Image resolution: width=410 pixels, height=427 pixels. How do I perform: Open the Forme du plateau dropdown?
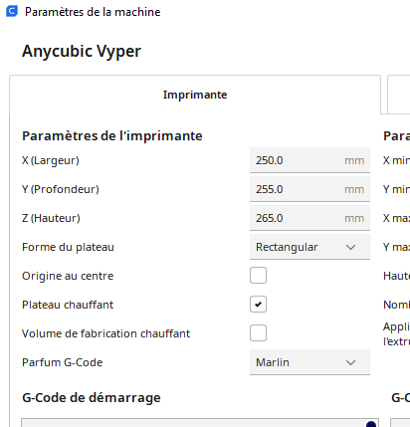[309, 247]
